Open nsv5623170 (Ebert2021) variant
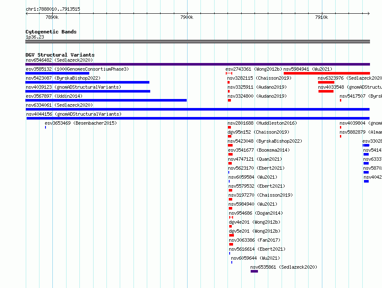This screenshot has height=288, width=382. tap(256, 168)
